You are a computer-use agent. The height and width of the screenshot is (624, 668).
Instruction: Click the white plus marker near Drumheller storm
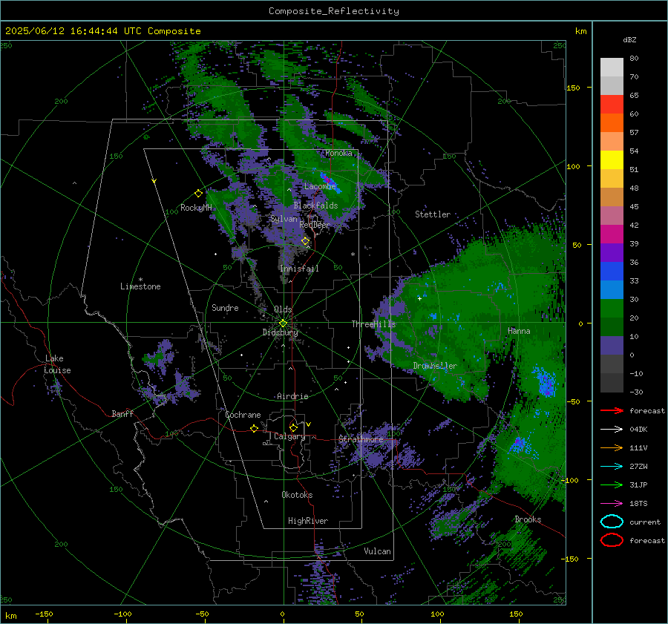[419, 298]
